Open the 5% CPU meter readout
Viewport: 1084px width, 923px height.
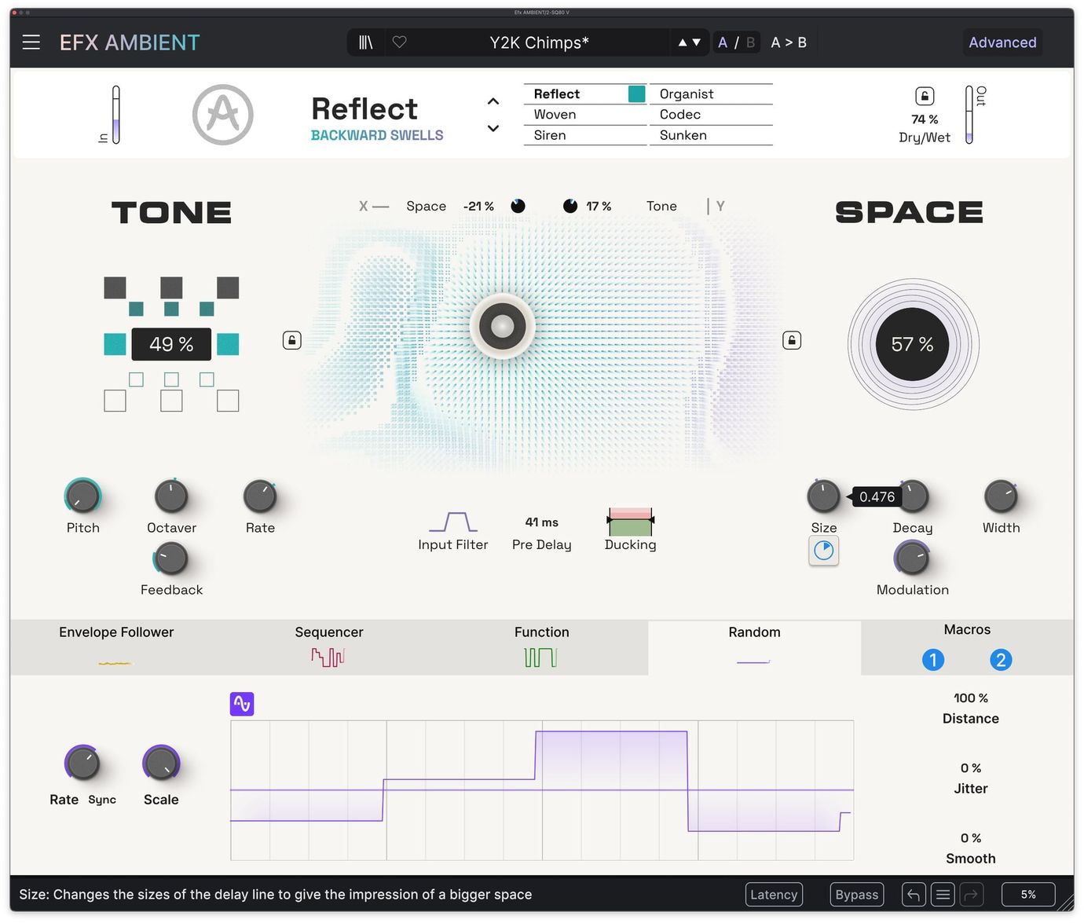pos(1028,895)
